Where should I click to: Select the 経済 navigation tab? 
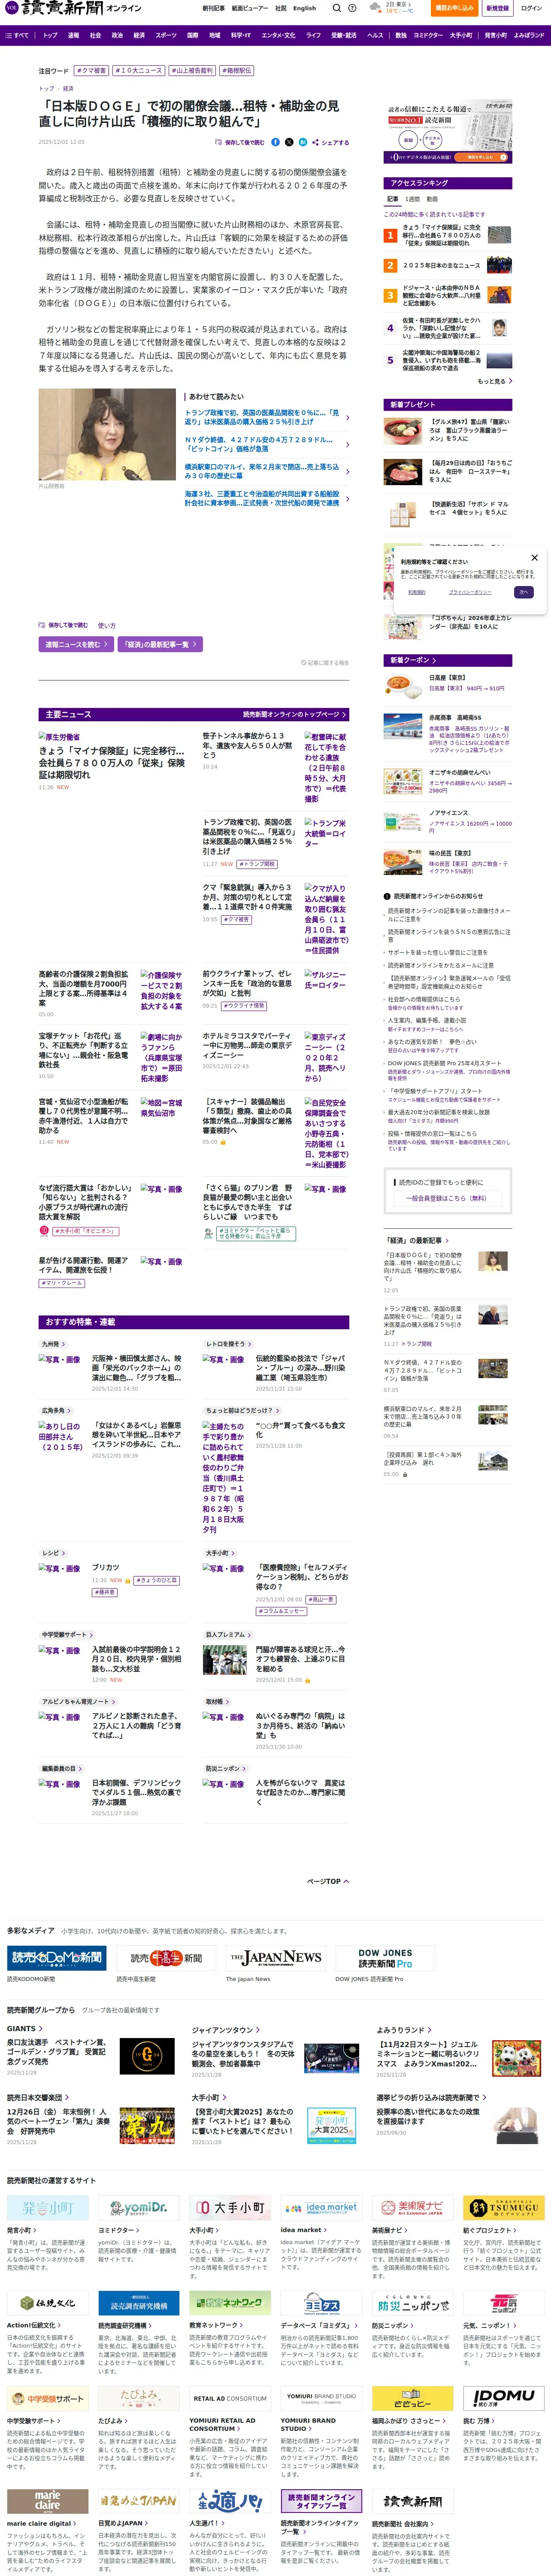[139, 35]
